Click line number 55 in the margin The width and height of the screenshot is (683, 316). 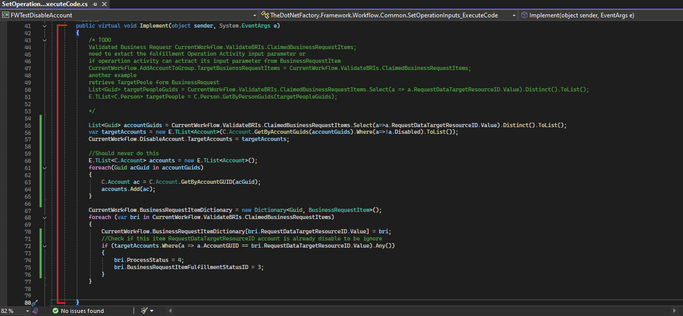pos(28,125)
